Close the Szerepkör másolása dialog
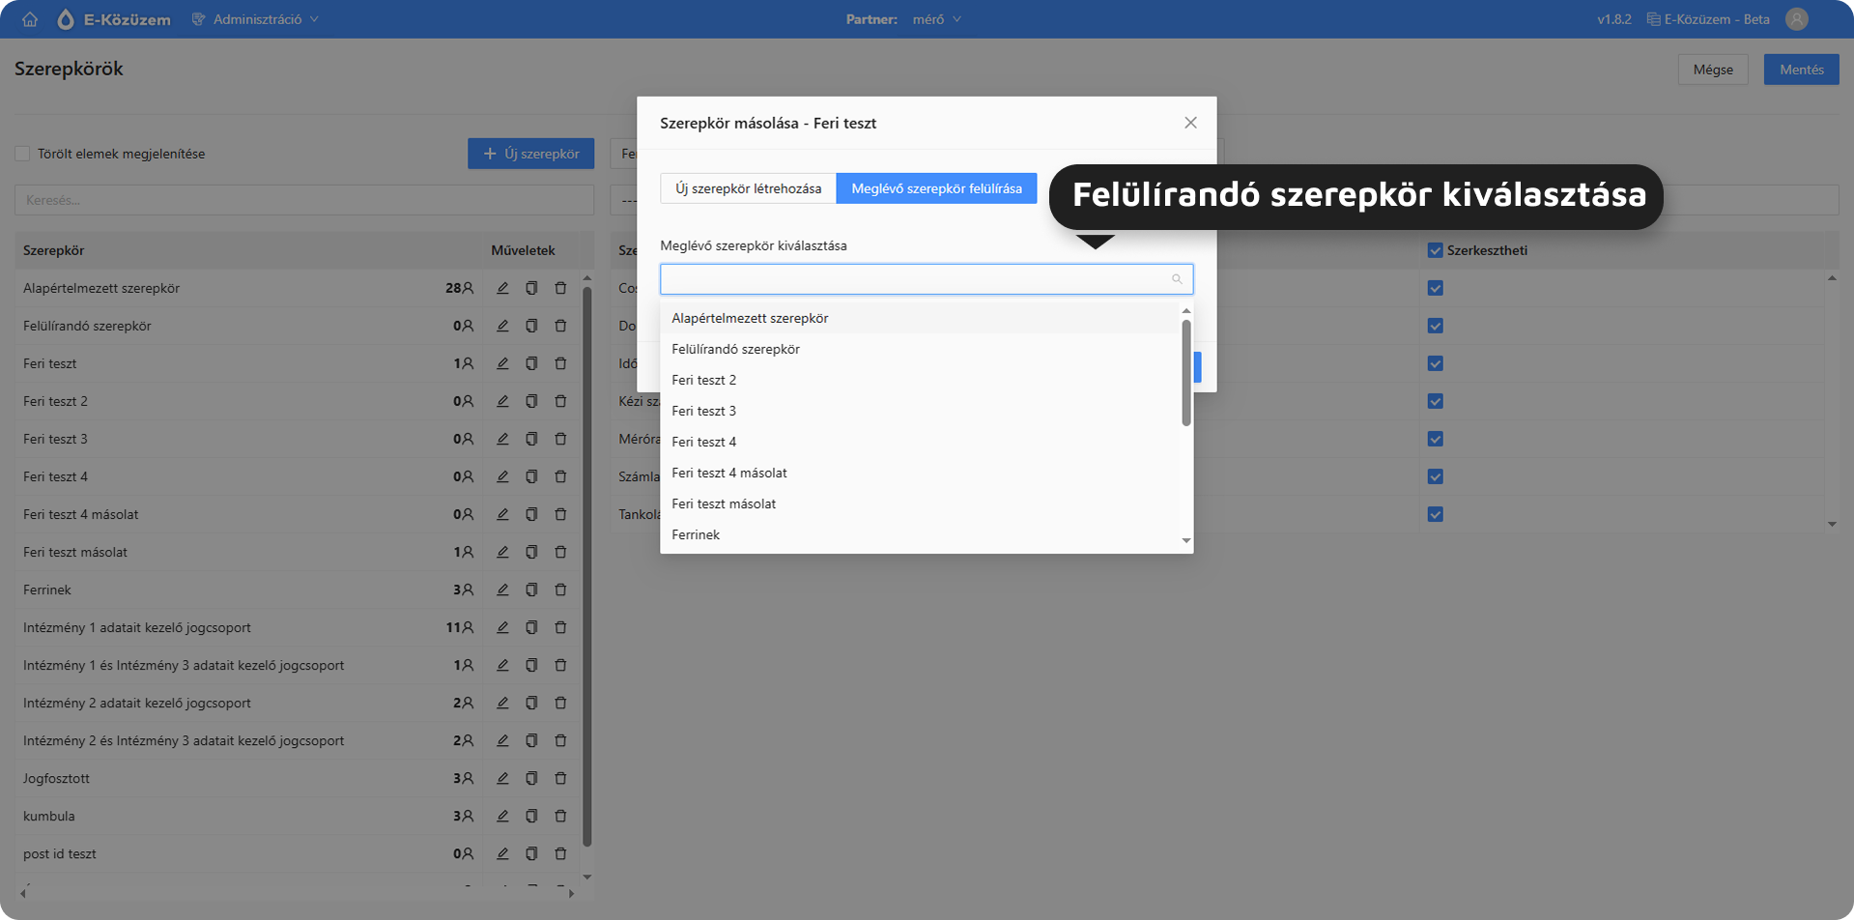Image resolution: width=1854 pixels, height=920 pixels. coord(1190,123)
